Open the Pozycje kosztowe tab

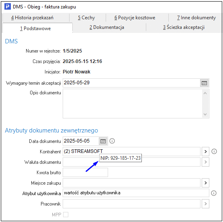(x=135, y=18)
